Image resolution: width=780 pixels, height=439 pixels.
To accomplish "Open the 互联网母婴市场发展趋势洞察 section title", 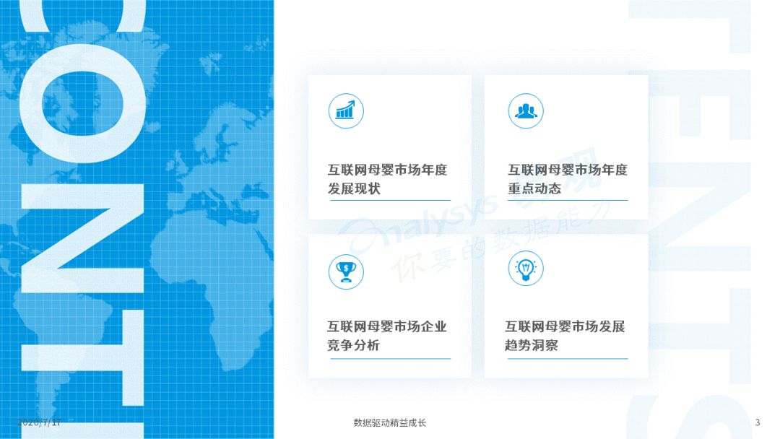I will (x=565, y=336).
